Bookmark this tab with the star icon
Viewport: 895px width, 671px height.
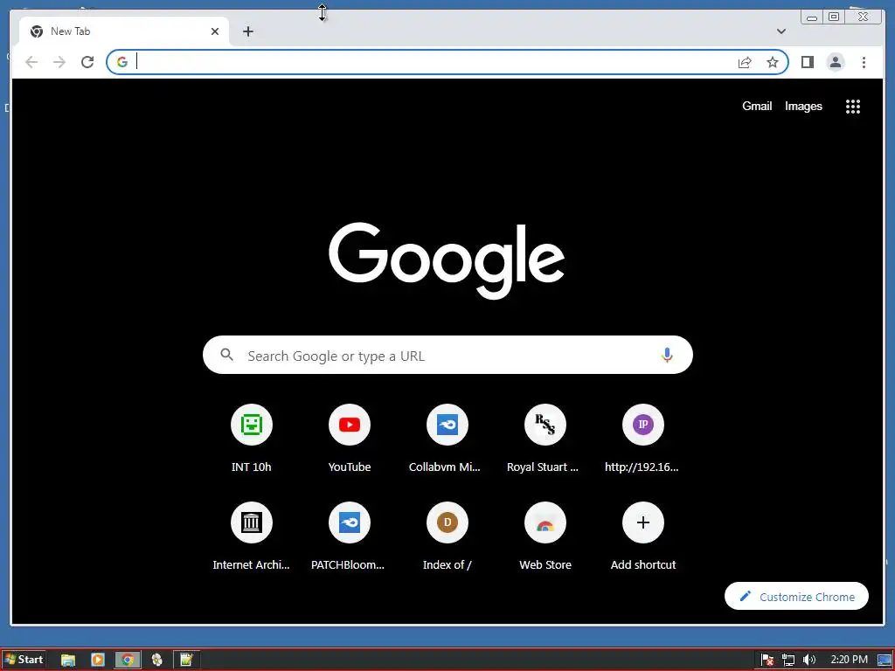tap(773, 62)
